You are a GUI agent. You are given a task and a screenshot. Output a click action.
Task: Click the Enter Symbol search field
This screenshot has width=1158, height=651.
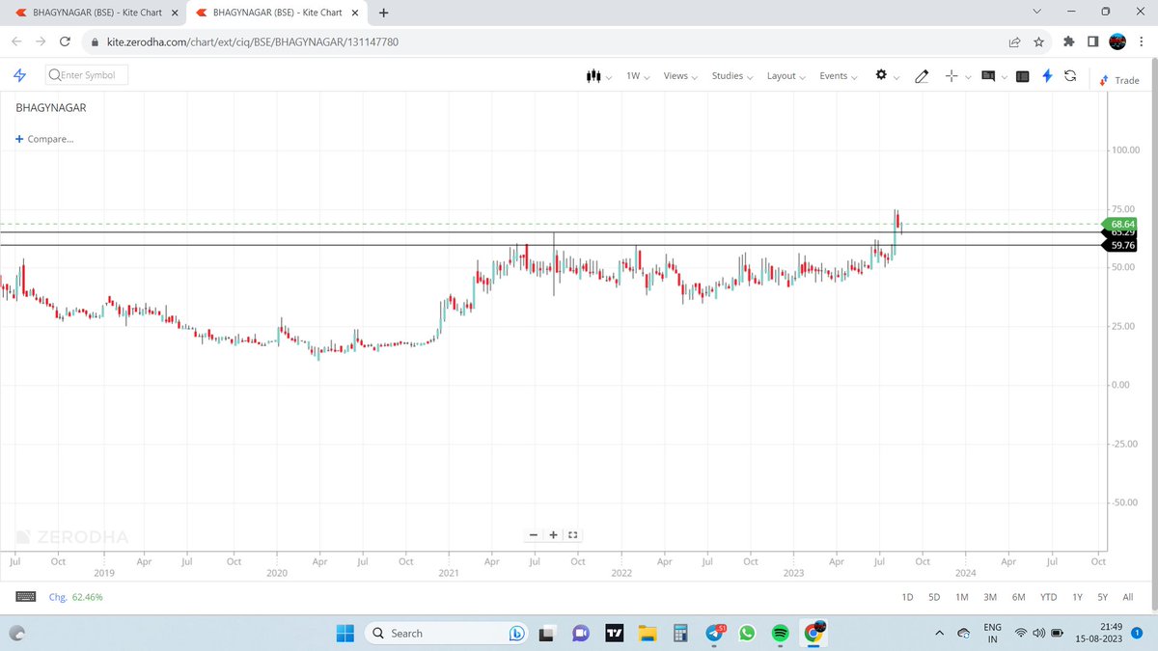click(x=87, y=75)
